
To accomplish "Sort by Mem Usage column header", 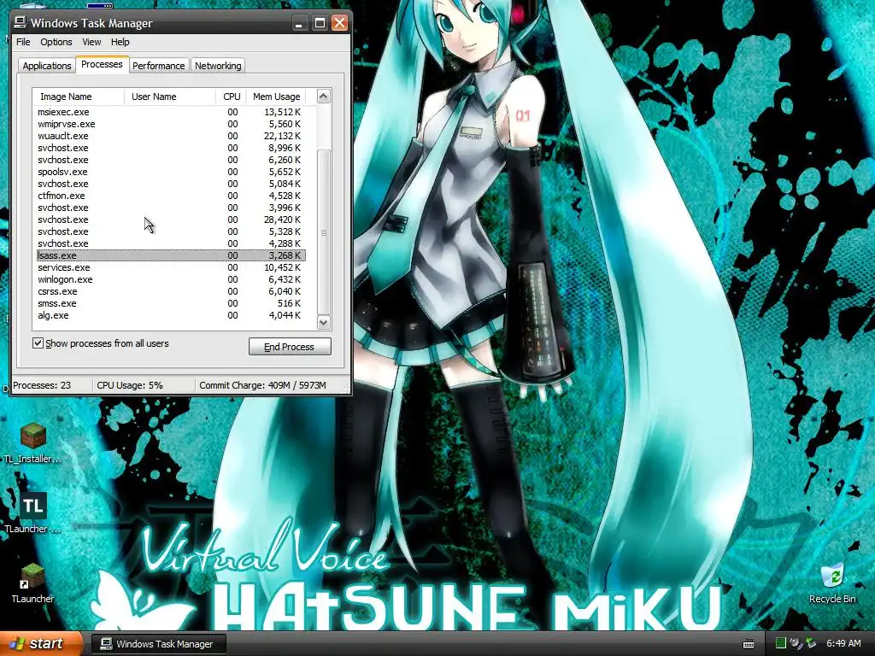I will [276, 97].
